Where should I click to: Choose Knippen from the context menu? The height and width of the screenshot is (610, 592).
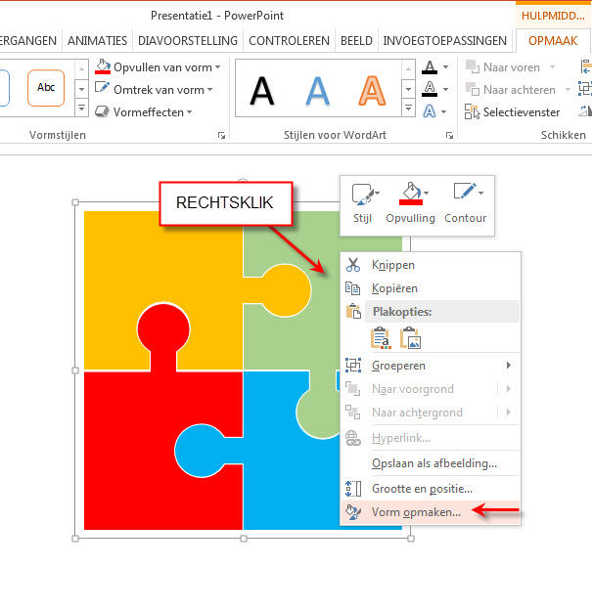431,265
